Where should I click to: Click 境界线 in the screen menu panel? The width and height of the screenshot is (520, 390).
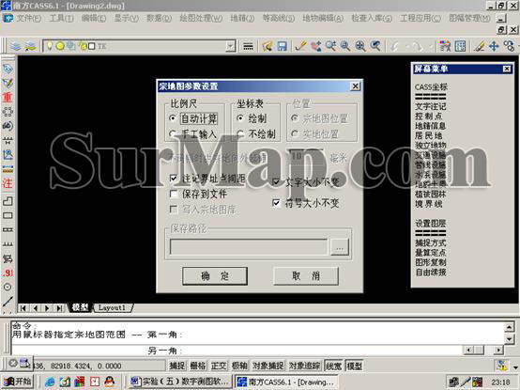[x=429, y=204]
